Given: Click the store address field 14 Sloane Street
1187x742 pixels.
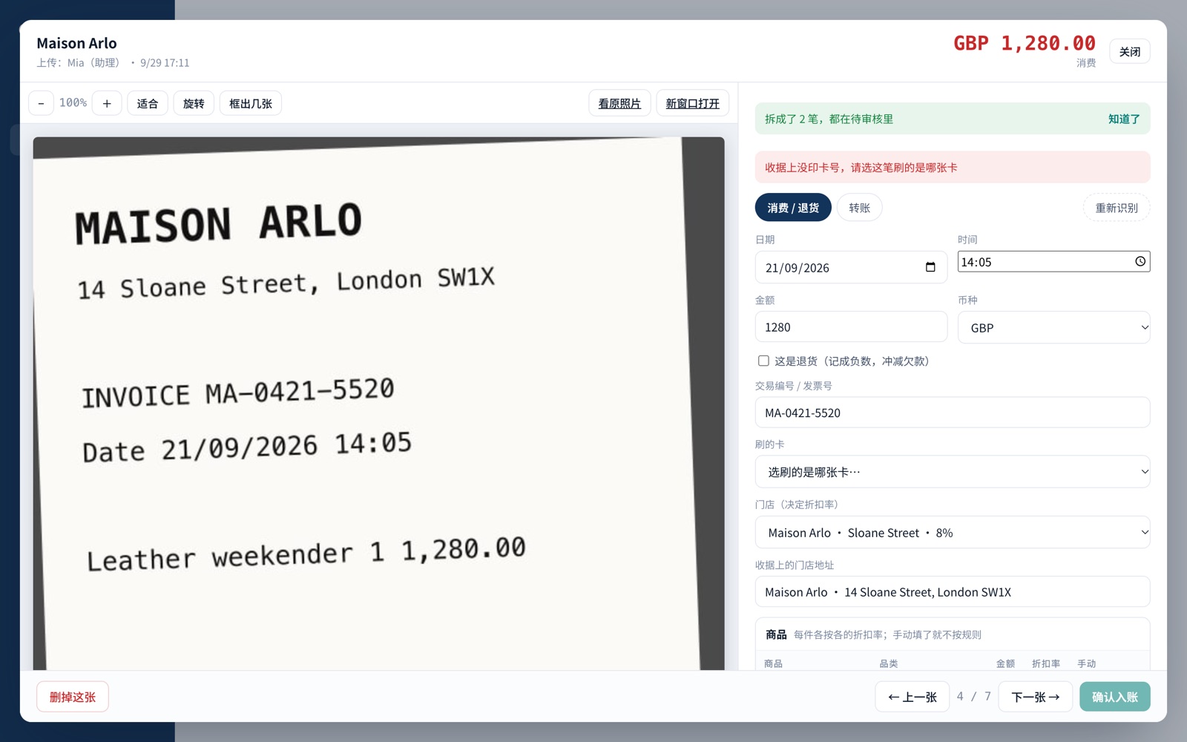Looking at the screenshot, I should coord(953,591).
